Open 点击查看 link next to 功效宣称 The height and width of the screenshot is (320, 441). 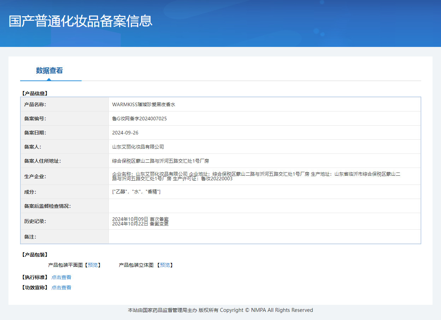(61, 288)
